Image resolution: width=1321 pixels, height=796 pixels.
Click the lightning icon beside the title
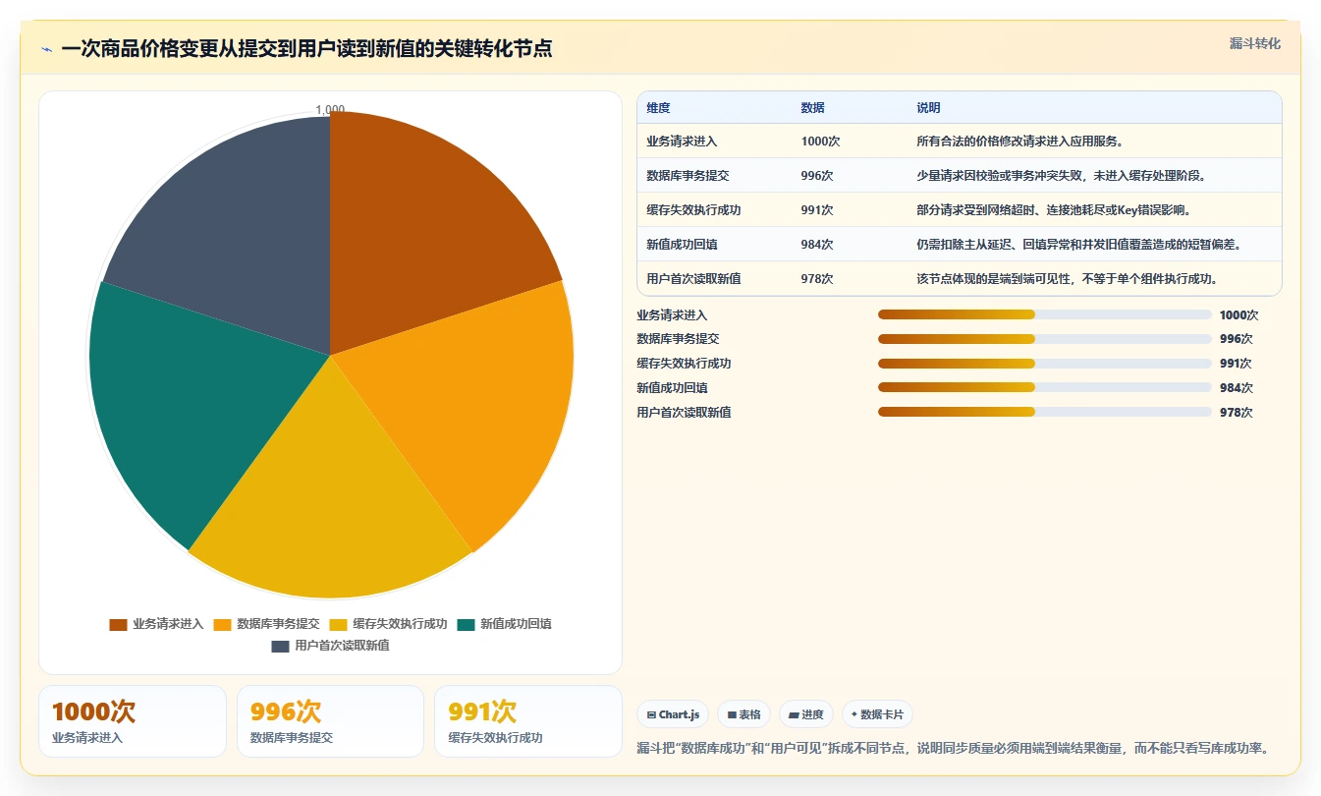[x=47, y=49]
